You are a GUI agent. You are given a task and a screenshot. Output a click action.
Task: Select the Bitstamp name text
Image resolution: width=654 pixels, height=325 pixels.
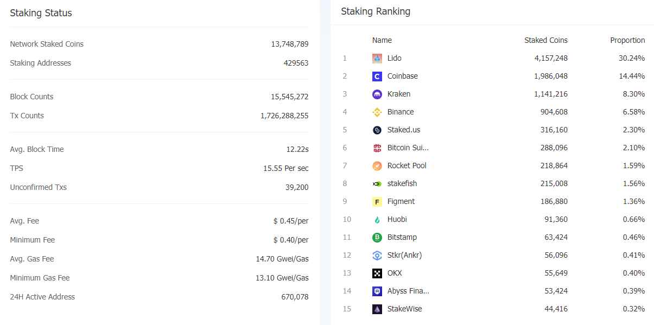click(402, 237)
